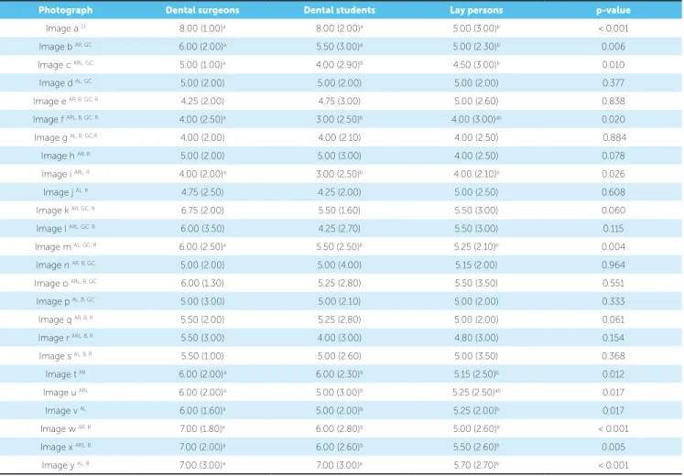Click the Lay persons column header

(476, 10)
